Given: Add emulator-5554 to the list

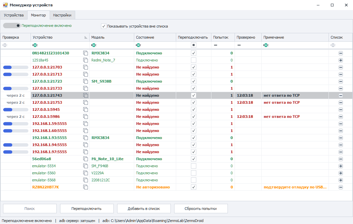Looking at the screenshot, I should (341, 166).
